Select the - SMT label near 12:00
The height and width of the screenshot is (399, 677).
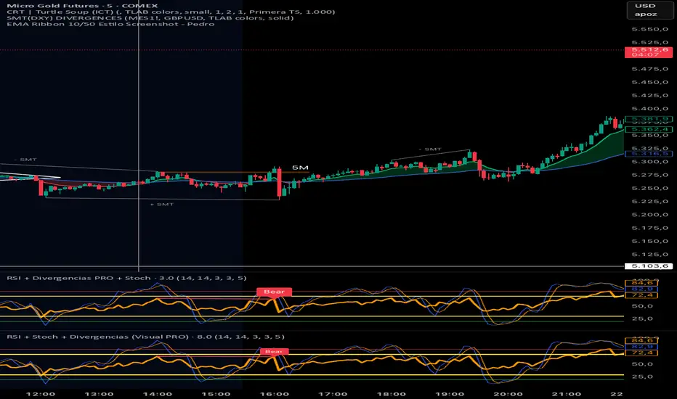click(x=25, y=160)
